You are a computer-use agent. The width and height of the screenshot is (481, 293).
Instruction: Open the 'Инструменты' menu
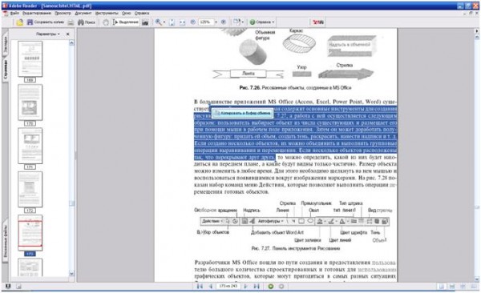[x=107, y=13]
